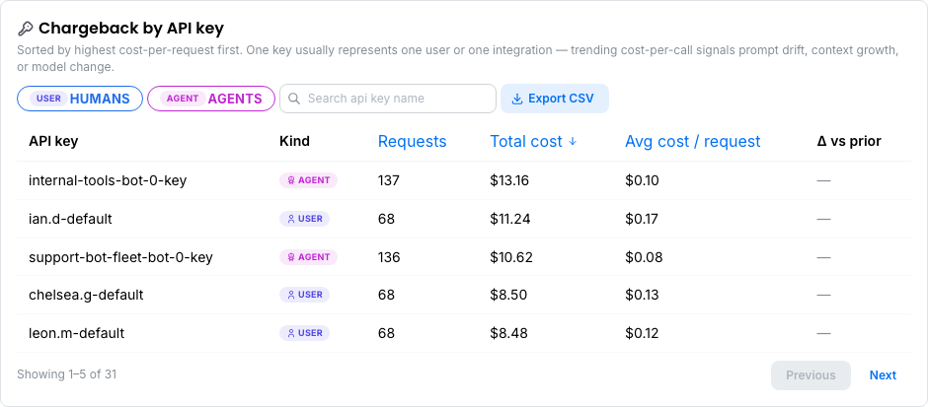Click the download icon on Export CSV

pyautogui.click(x=516, y=99)
